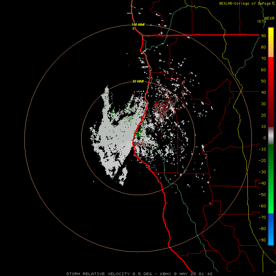Click the "-30" scale value

click(x=262, y=172)
